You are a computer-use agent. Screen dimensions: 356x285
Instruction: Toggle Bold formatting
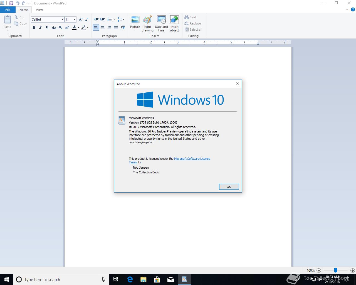(x=34, y=28)
